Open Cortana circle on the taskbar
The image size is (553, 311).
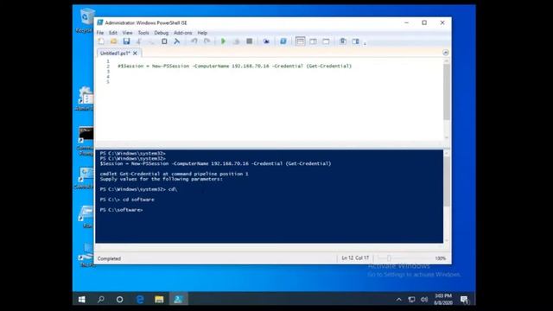tap(120, 300)
